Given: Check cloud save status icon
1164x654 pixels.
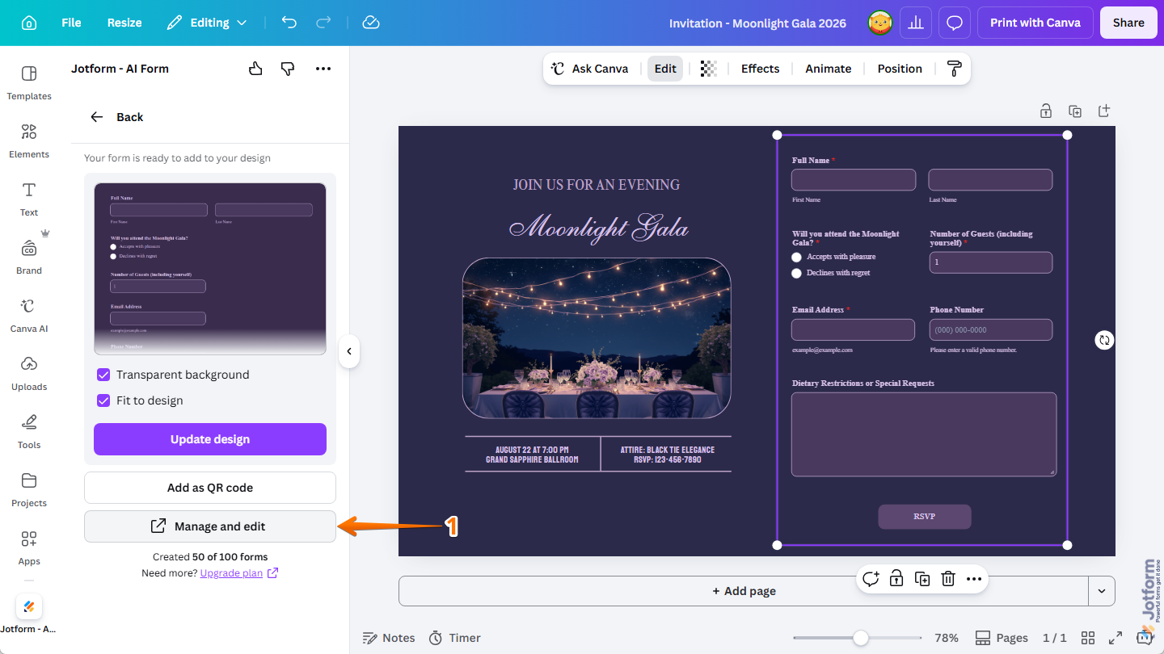Looking at the screenshot, I should click(x=371, y=23).
